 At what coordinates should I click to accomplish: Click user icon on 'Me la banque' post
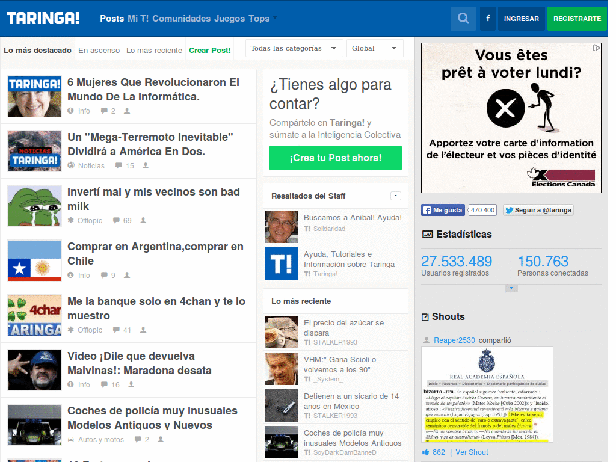coord(143,330)
